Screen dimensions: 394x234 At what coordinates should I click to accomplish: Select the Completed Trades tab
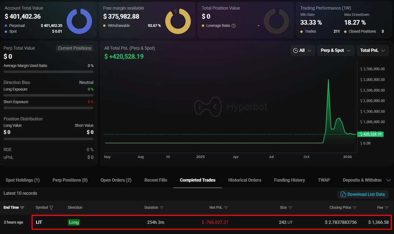197,180
